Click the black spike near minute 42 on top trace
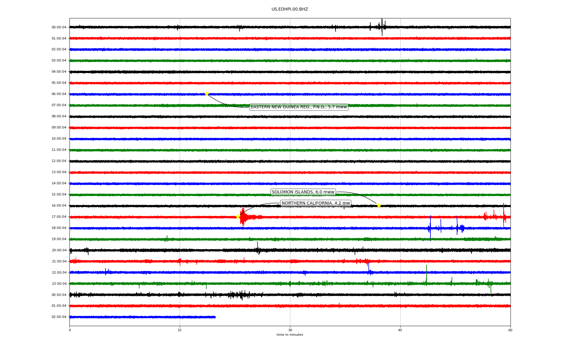This screenshot has height=362, width=580. pyautogui.click(x=382, y=27)
